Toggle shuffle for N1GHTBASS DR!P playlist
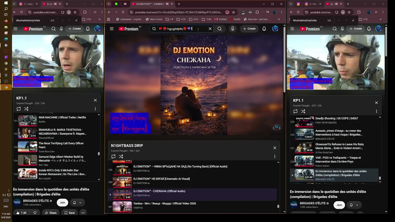 point(121,156)
